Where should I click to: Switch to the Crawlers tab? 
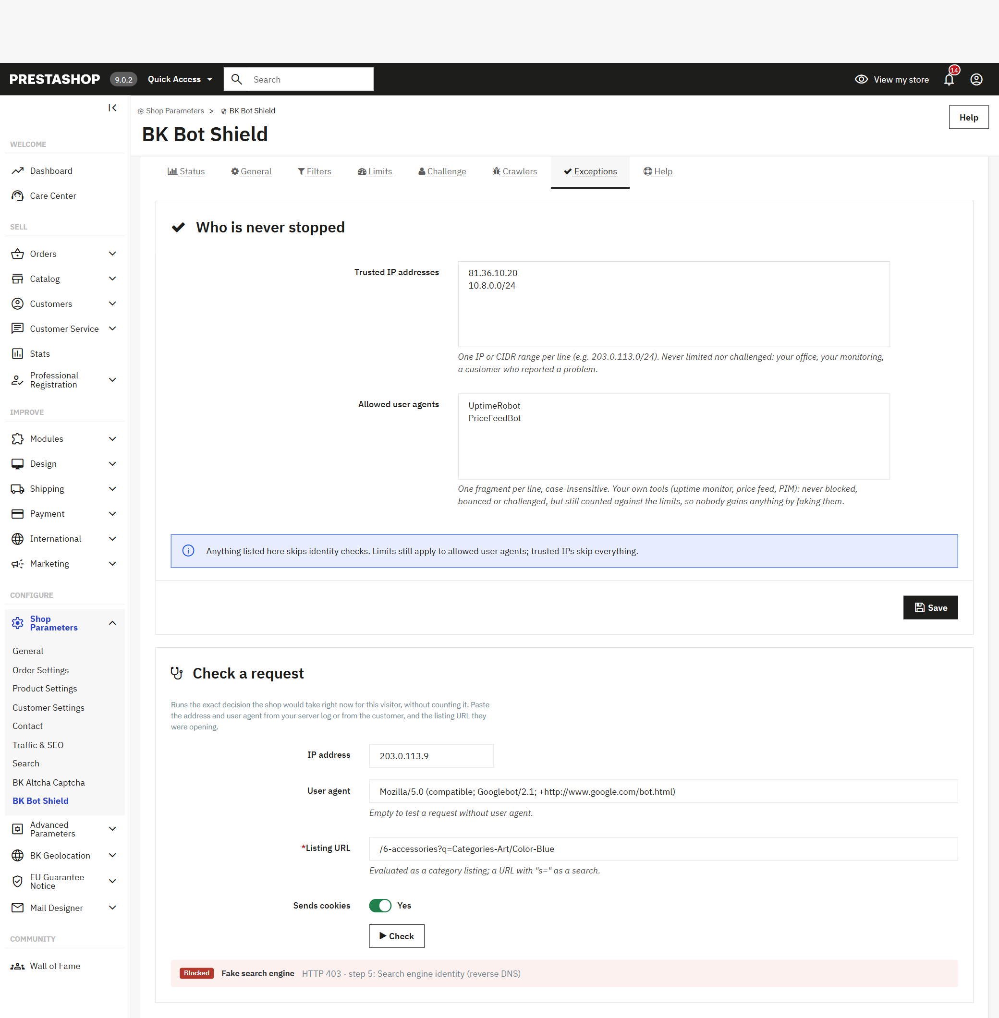(x=514, y=171)
